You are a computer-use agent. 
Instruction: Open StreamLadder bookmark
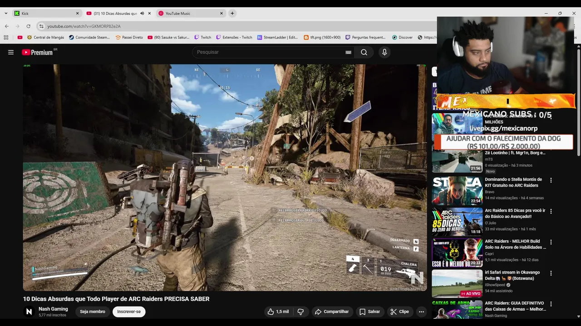pos(277,38)
